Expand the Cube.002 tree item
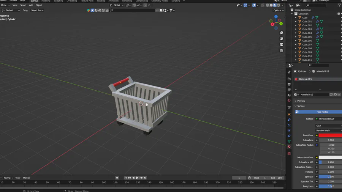 296,25
